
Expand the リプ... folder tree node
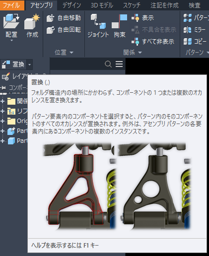2,111
